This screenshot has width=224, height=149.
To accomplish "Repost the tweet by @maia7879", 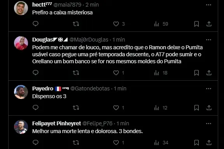I will pos(76,24).
